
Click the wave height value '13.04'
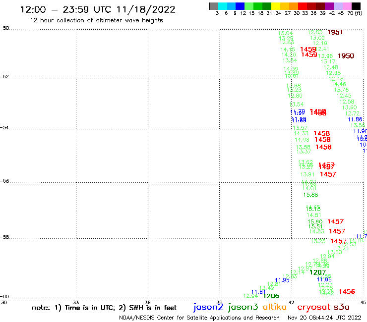click(285, 33)
